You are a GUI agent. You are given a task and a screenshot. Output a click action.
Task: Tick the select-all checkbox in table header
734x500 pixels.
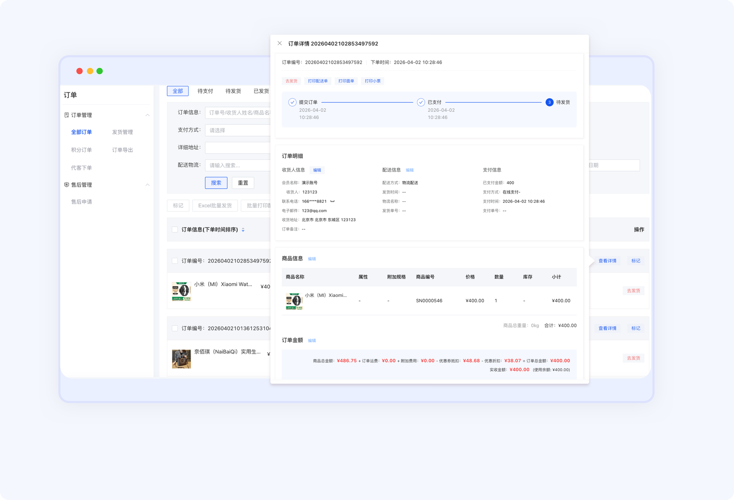pos(175,229)
